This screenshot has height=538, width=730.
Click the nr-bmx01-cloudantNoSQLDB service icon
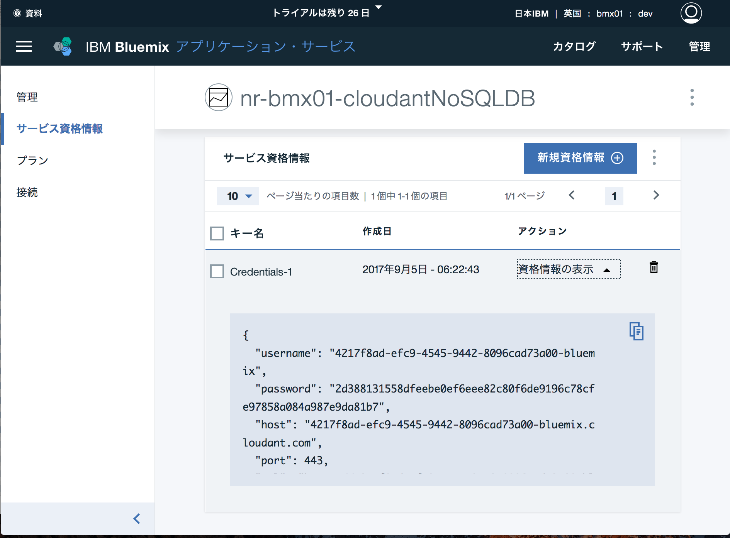(218, 97)
